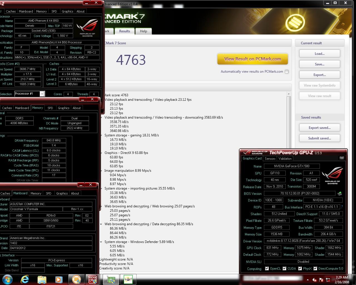Viewport: 356px width, 285px height.
Task: Click View Result on PCMark.com button
Action: (253, 59)
